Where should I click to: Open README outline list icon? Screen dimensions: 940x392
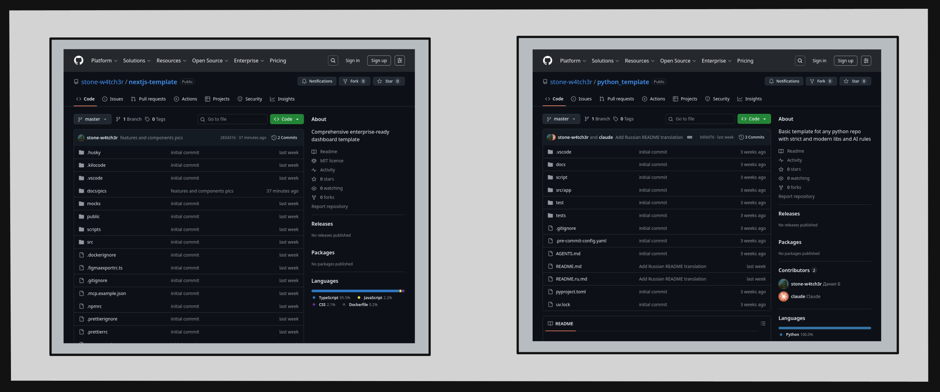(763, 324)
